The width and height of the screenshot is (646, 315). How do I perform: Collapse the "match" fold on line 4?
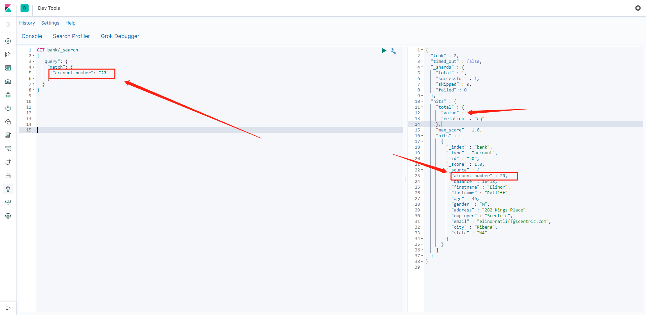click(33, 67)
